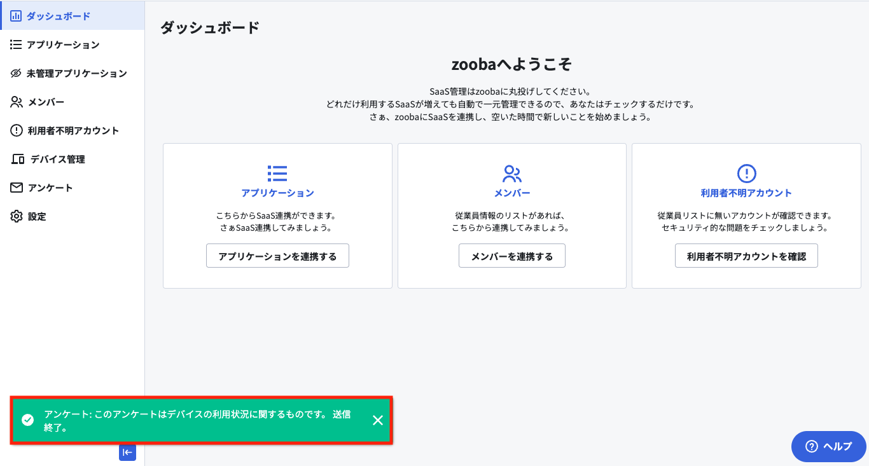Click the exclamation icon beside 利用者不明アカウント in sidebar
Viewport: 869px width, 466px height.
pos(17,130)
